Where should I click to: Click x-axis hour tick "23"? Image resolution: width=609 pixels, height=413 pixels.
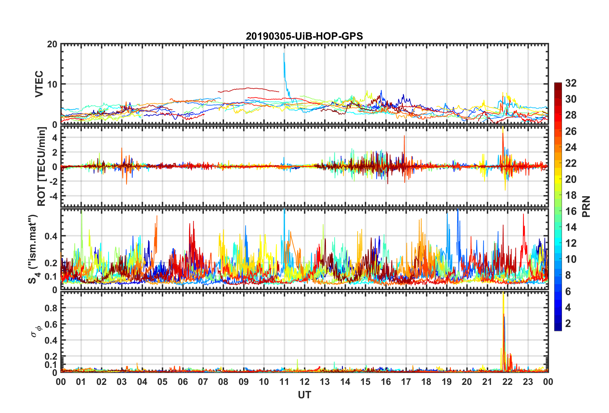point(528,382)
